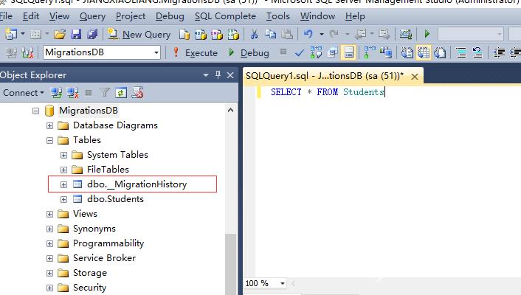The width and height of the screenshot is (521, 295).
Task: Open the dropdown arrow beside the New Project icon
Action: [x=23, y=34]
